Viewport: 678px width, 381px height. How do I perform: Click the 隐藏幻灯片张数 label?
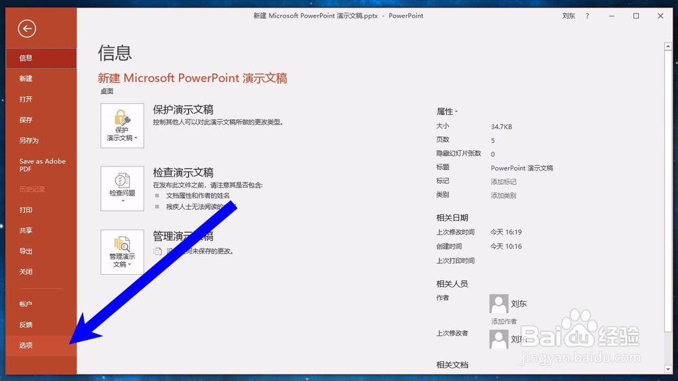[459, 154]
